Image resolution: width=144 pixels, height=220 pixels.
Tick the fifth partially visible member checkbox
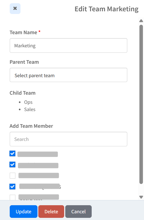[x=12, y=197]
